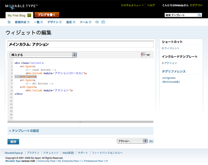208x165 pixels.
Task: Click the rebuild site icon
Action: [x=97, y=22]
